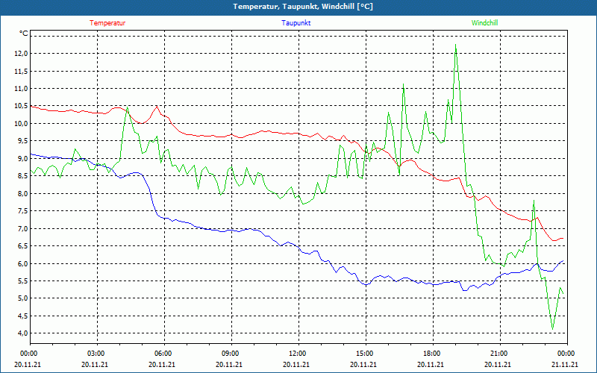Viewport: 597px width, 373px height.
Task: Click the chart title "Temperatur, Taupunkt, Windchill [°C]"
Action: coord(303,7)
